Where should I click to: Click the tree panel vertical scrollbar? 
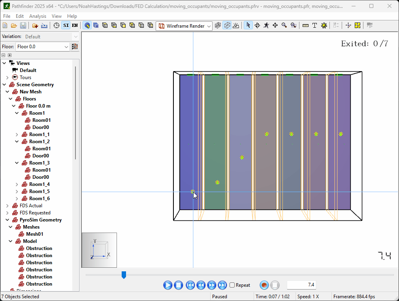tap(75, 113)
